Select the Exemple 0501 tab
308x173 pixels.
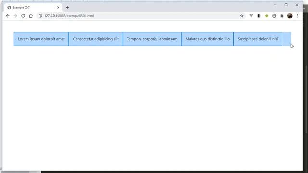(33, 8)
